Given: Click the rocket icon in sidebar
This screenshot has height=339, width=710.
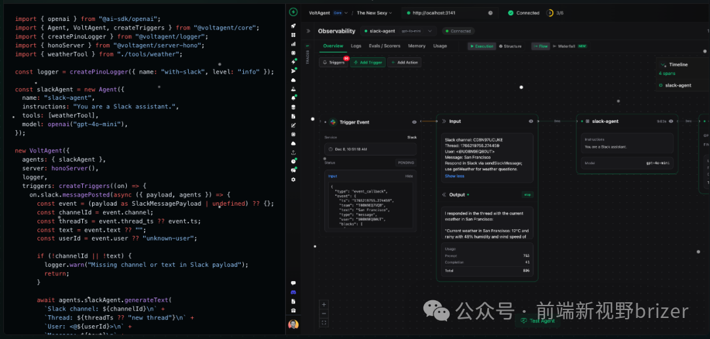Looking at the screenshot, I should 293,26.
